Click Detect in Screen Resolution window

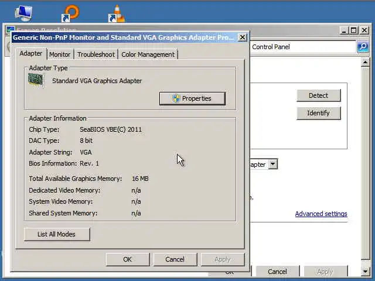(319, 95)
